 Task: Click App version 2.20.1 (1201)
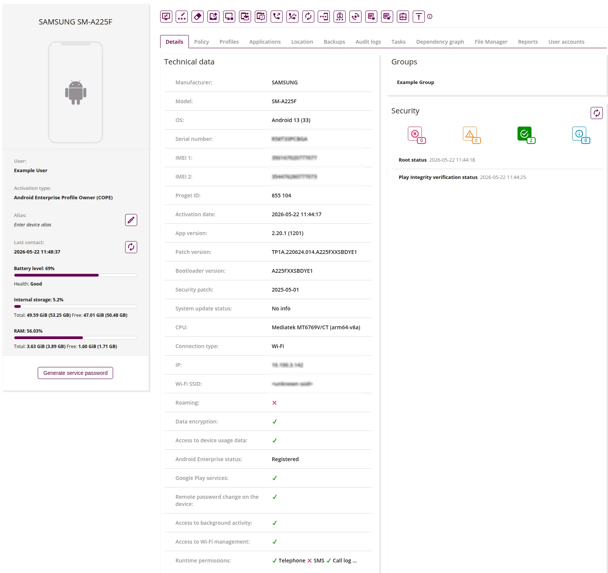[288, 233]
